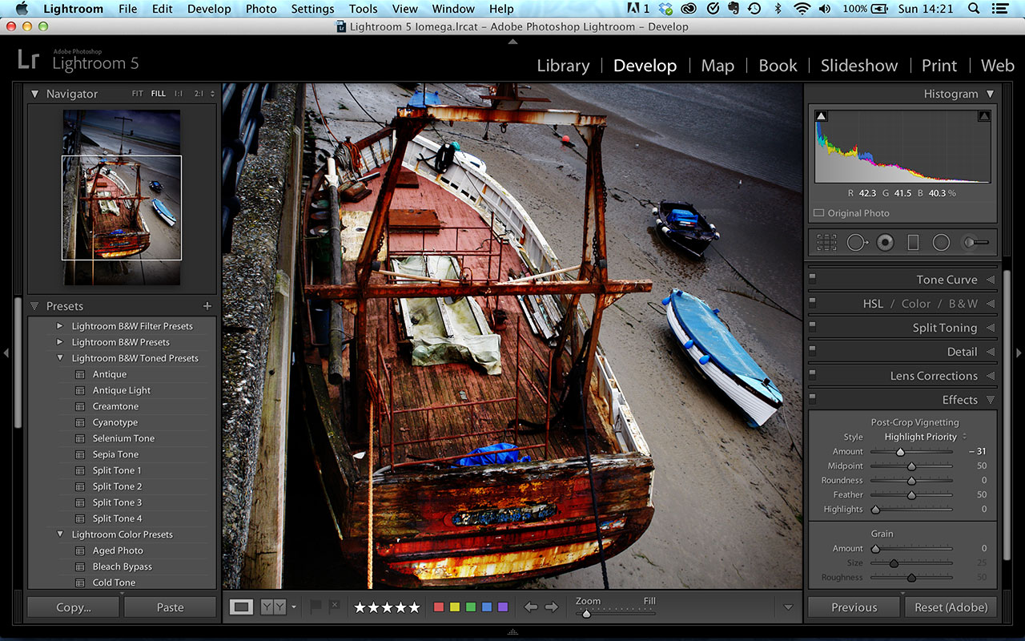Select the Crop Overlay tool
The height and width of the screenshot is (641, 1025).
(x=826, y=242)
